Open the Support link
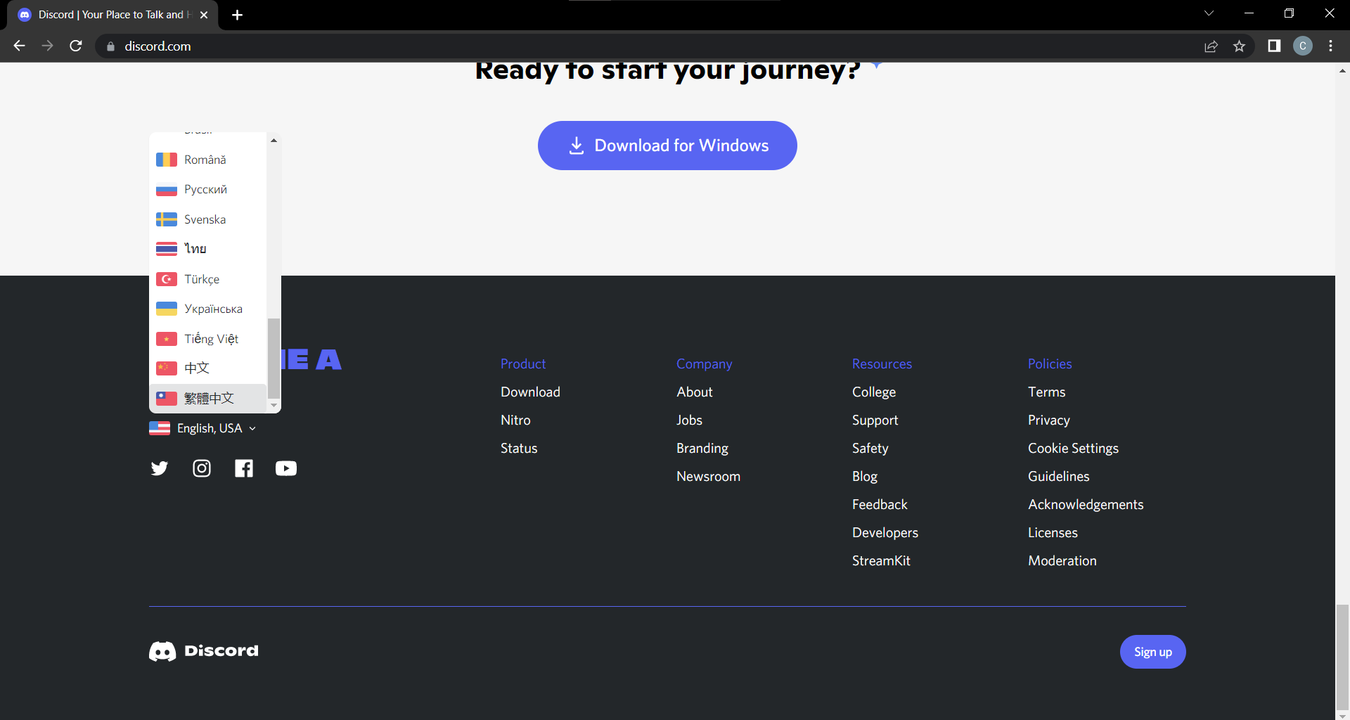Image resolution: width=1350 pixels, height=720 pixels. tap(875, 420)
